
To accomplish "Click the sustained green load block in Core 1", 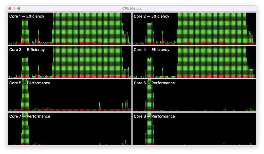I will pos(87,28).
